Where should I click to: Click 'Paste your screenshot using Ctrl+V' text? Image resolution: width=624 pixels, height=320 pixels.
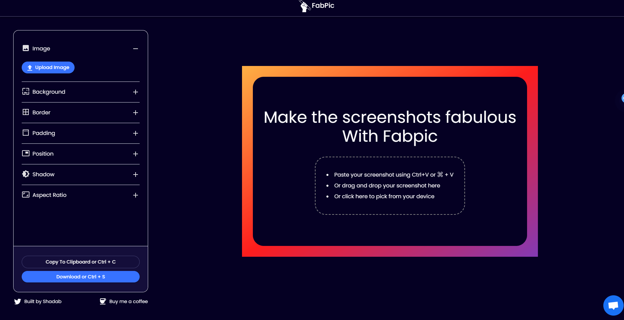394,175
